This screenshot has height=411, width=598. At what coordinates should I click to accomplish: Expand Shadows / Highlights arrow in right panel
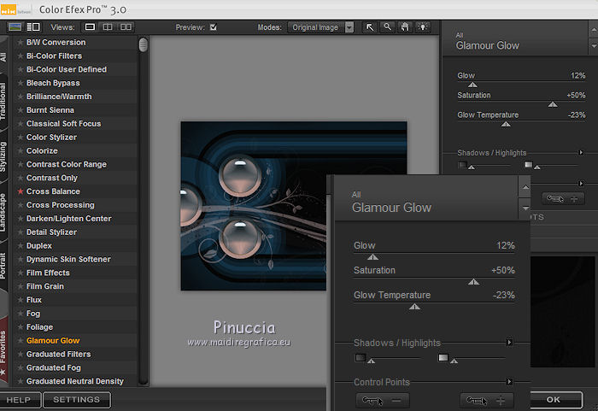(x=581, y=153)
